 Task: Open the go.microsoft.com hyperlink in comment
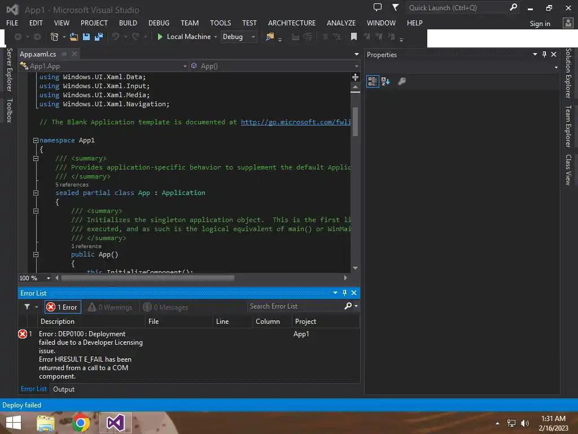point(296,122)
